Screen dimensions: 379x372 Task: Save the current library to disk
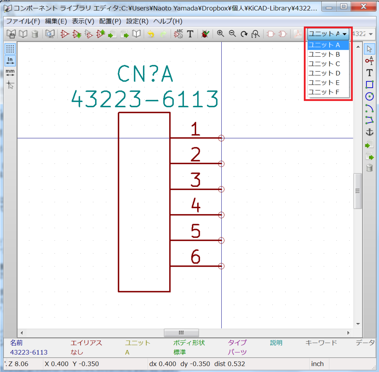(11, 34)
